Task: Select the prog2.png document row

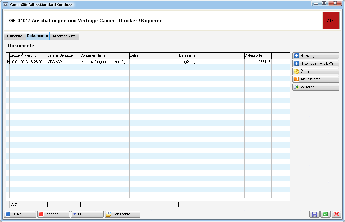Action: [187, 62]
